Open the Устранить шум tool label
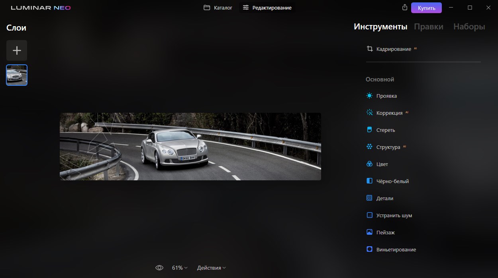 (394, 216)
